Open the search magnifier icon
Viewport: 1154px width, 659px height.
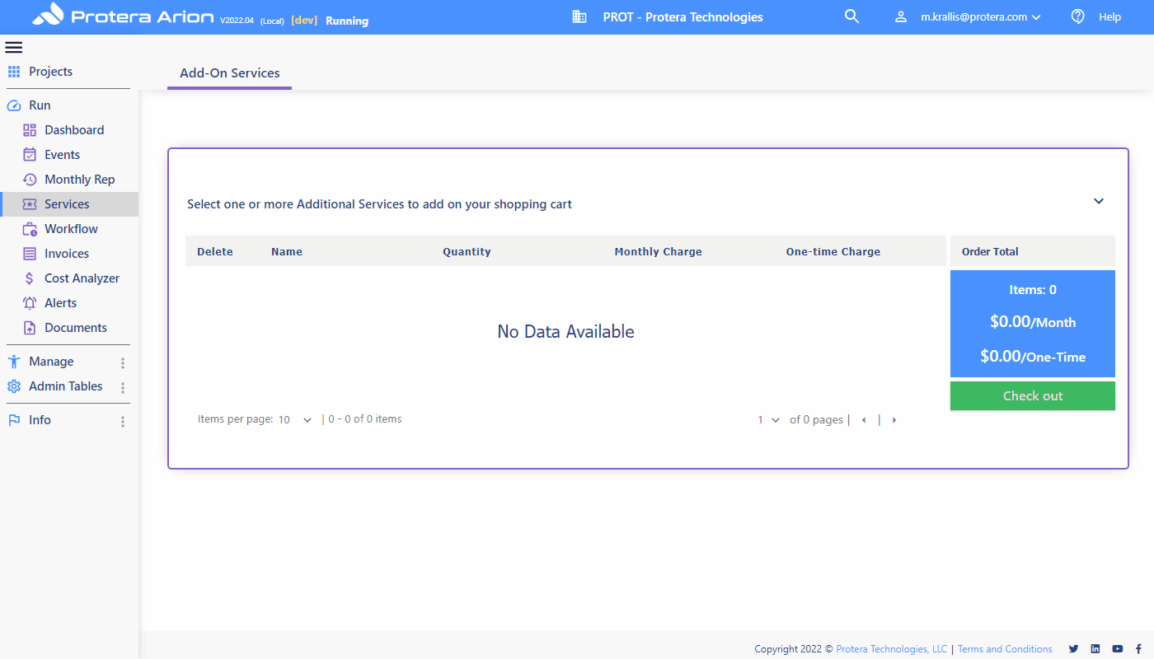click(851, 16)
